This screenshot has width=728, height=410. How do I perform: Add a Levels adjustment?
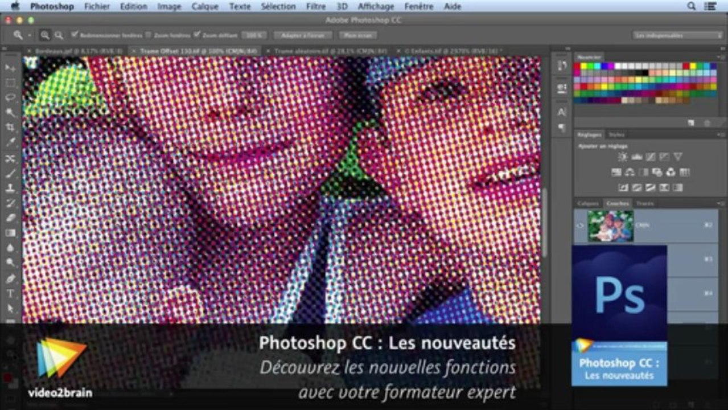[637, 157]
